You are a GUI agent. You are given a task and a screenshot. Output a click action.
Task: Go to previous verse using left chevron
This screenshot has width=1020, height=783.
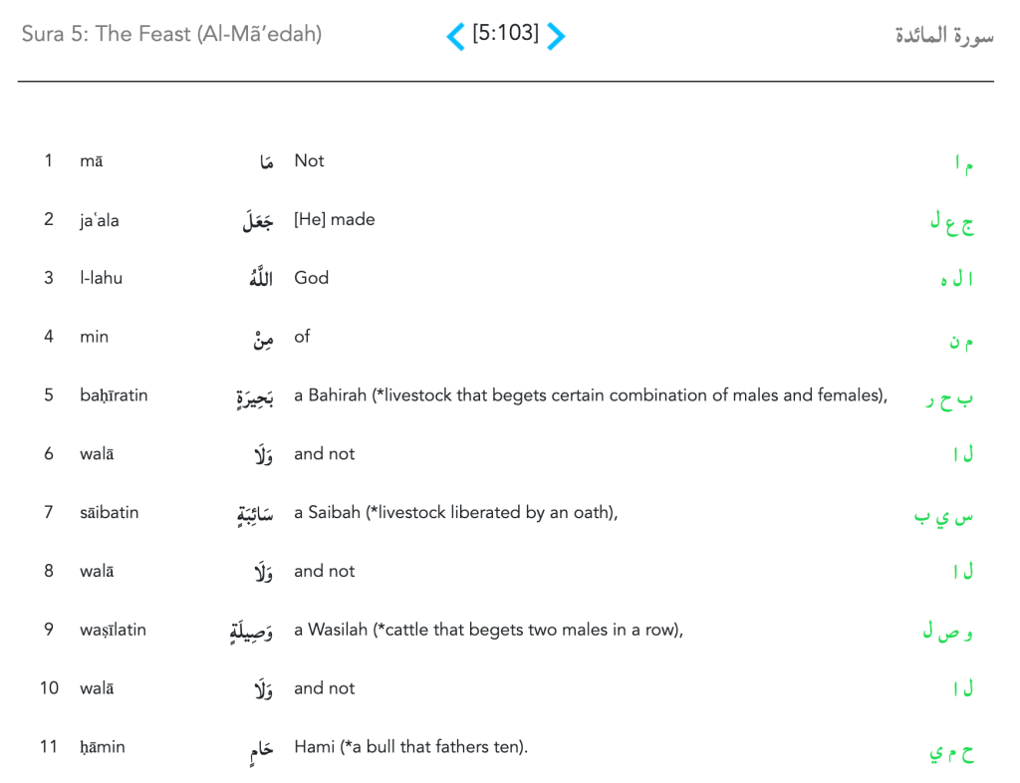point(455,37)
